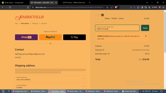Viewport: 166px width, 93px height.
Task: Check out with PayPal
Action: point(50,37)
